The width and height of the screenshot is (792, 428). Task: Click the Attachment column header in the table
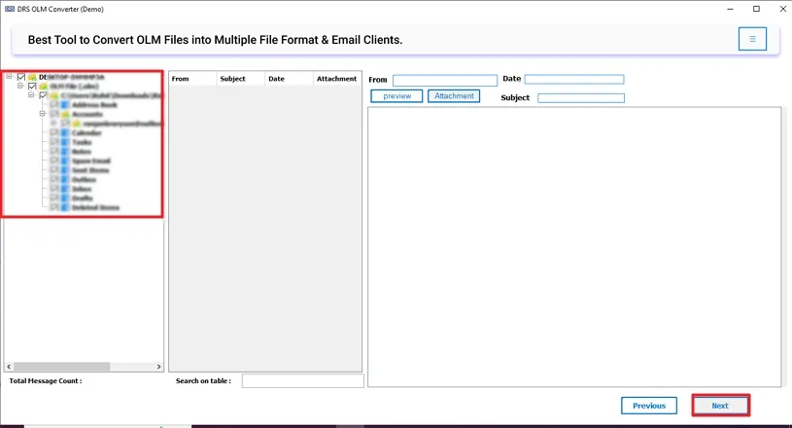pyautogui.click(x=336, y=79)
